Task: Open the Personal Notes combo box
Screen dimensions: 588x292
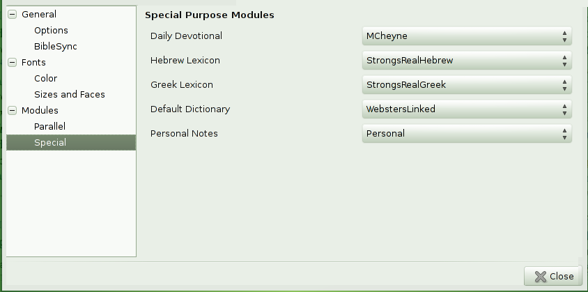Action: coord(467,134)
